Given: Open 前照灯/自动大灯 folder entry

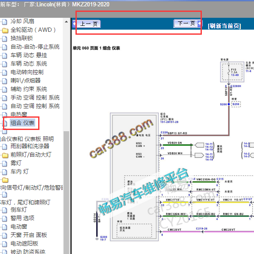Looking at the screenshot, I should pos(31,155).
